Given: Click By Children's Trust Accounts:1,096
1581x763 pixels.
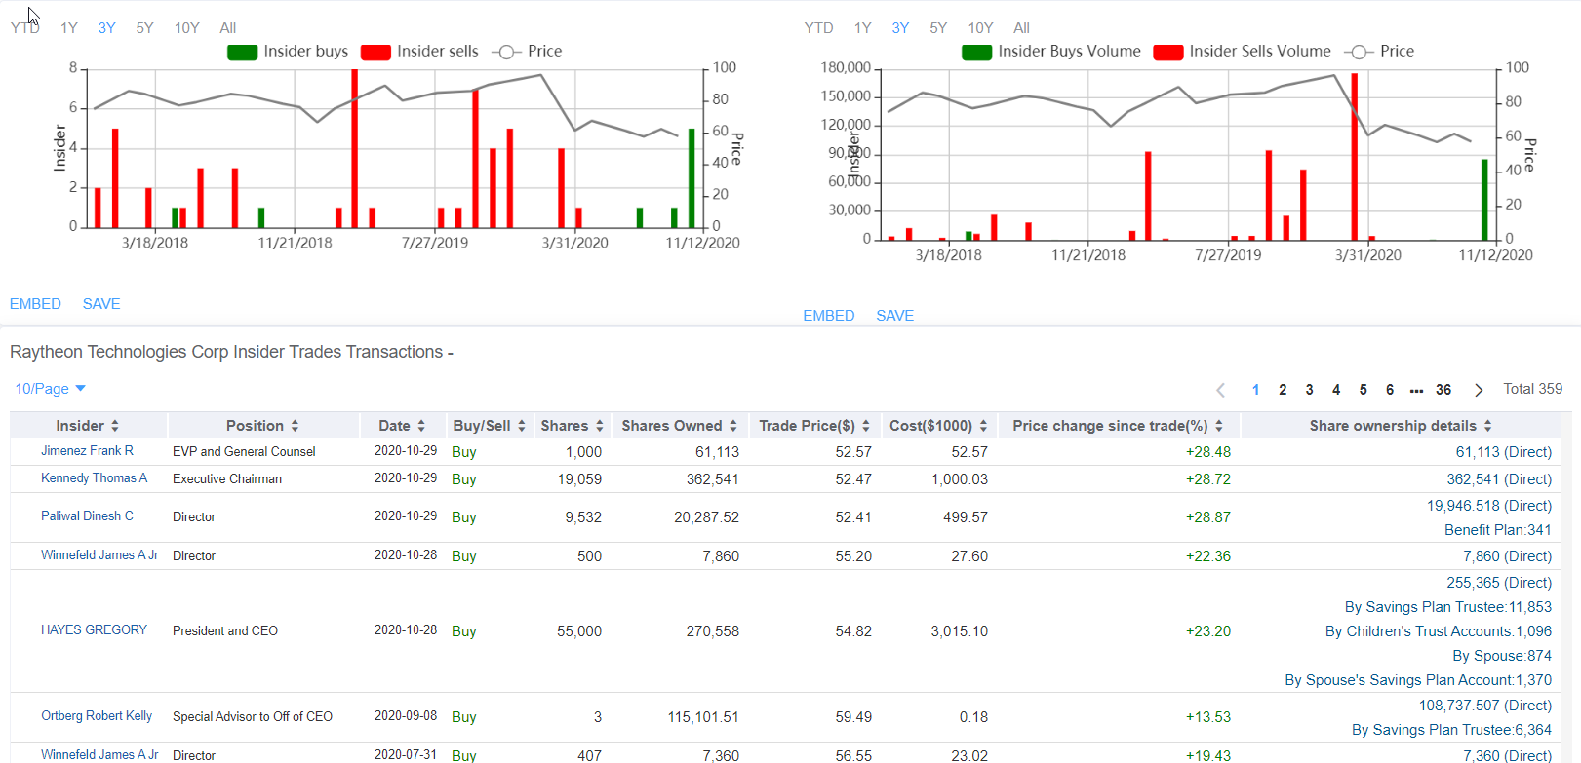Looking at the screenshot, I should (x=1439, y=631).
